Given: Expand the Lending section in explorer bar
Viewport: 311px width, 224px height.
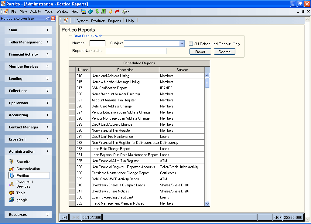Looking at the screenshot, I should 28,79.
